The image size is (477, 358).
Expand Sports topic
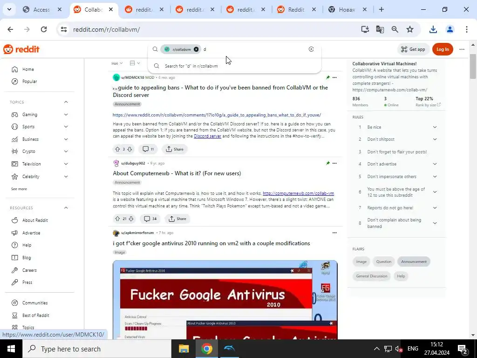[66, 127]
